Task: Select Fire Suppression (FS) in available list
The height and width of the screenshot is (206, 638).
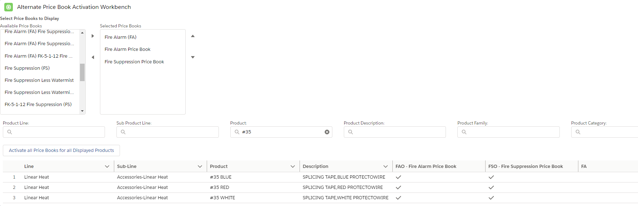Action: point(27,68)
